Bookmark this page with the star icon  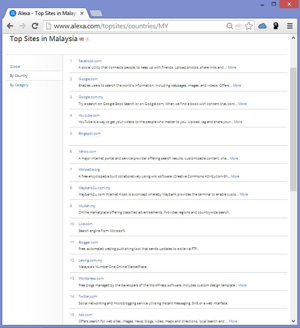click(x=248, y=26)
